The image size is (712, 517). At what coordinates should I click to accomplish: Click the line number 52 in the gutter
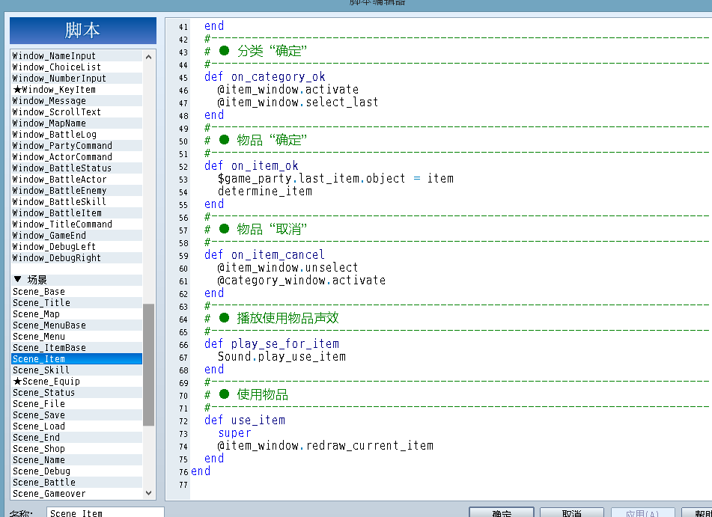click(x=183, y=167)
